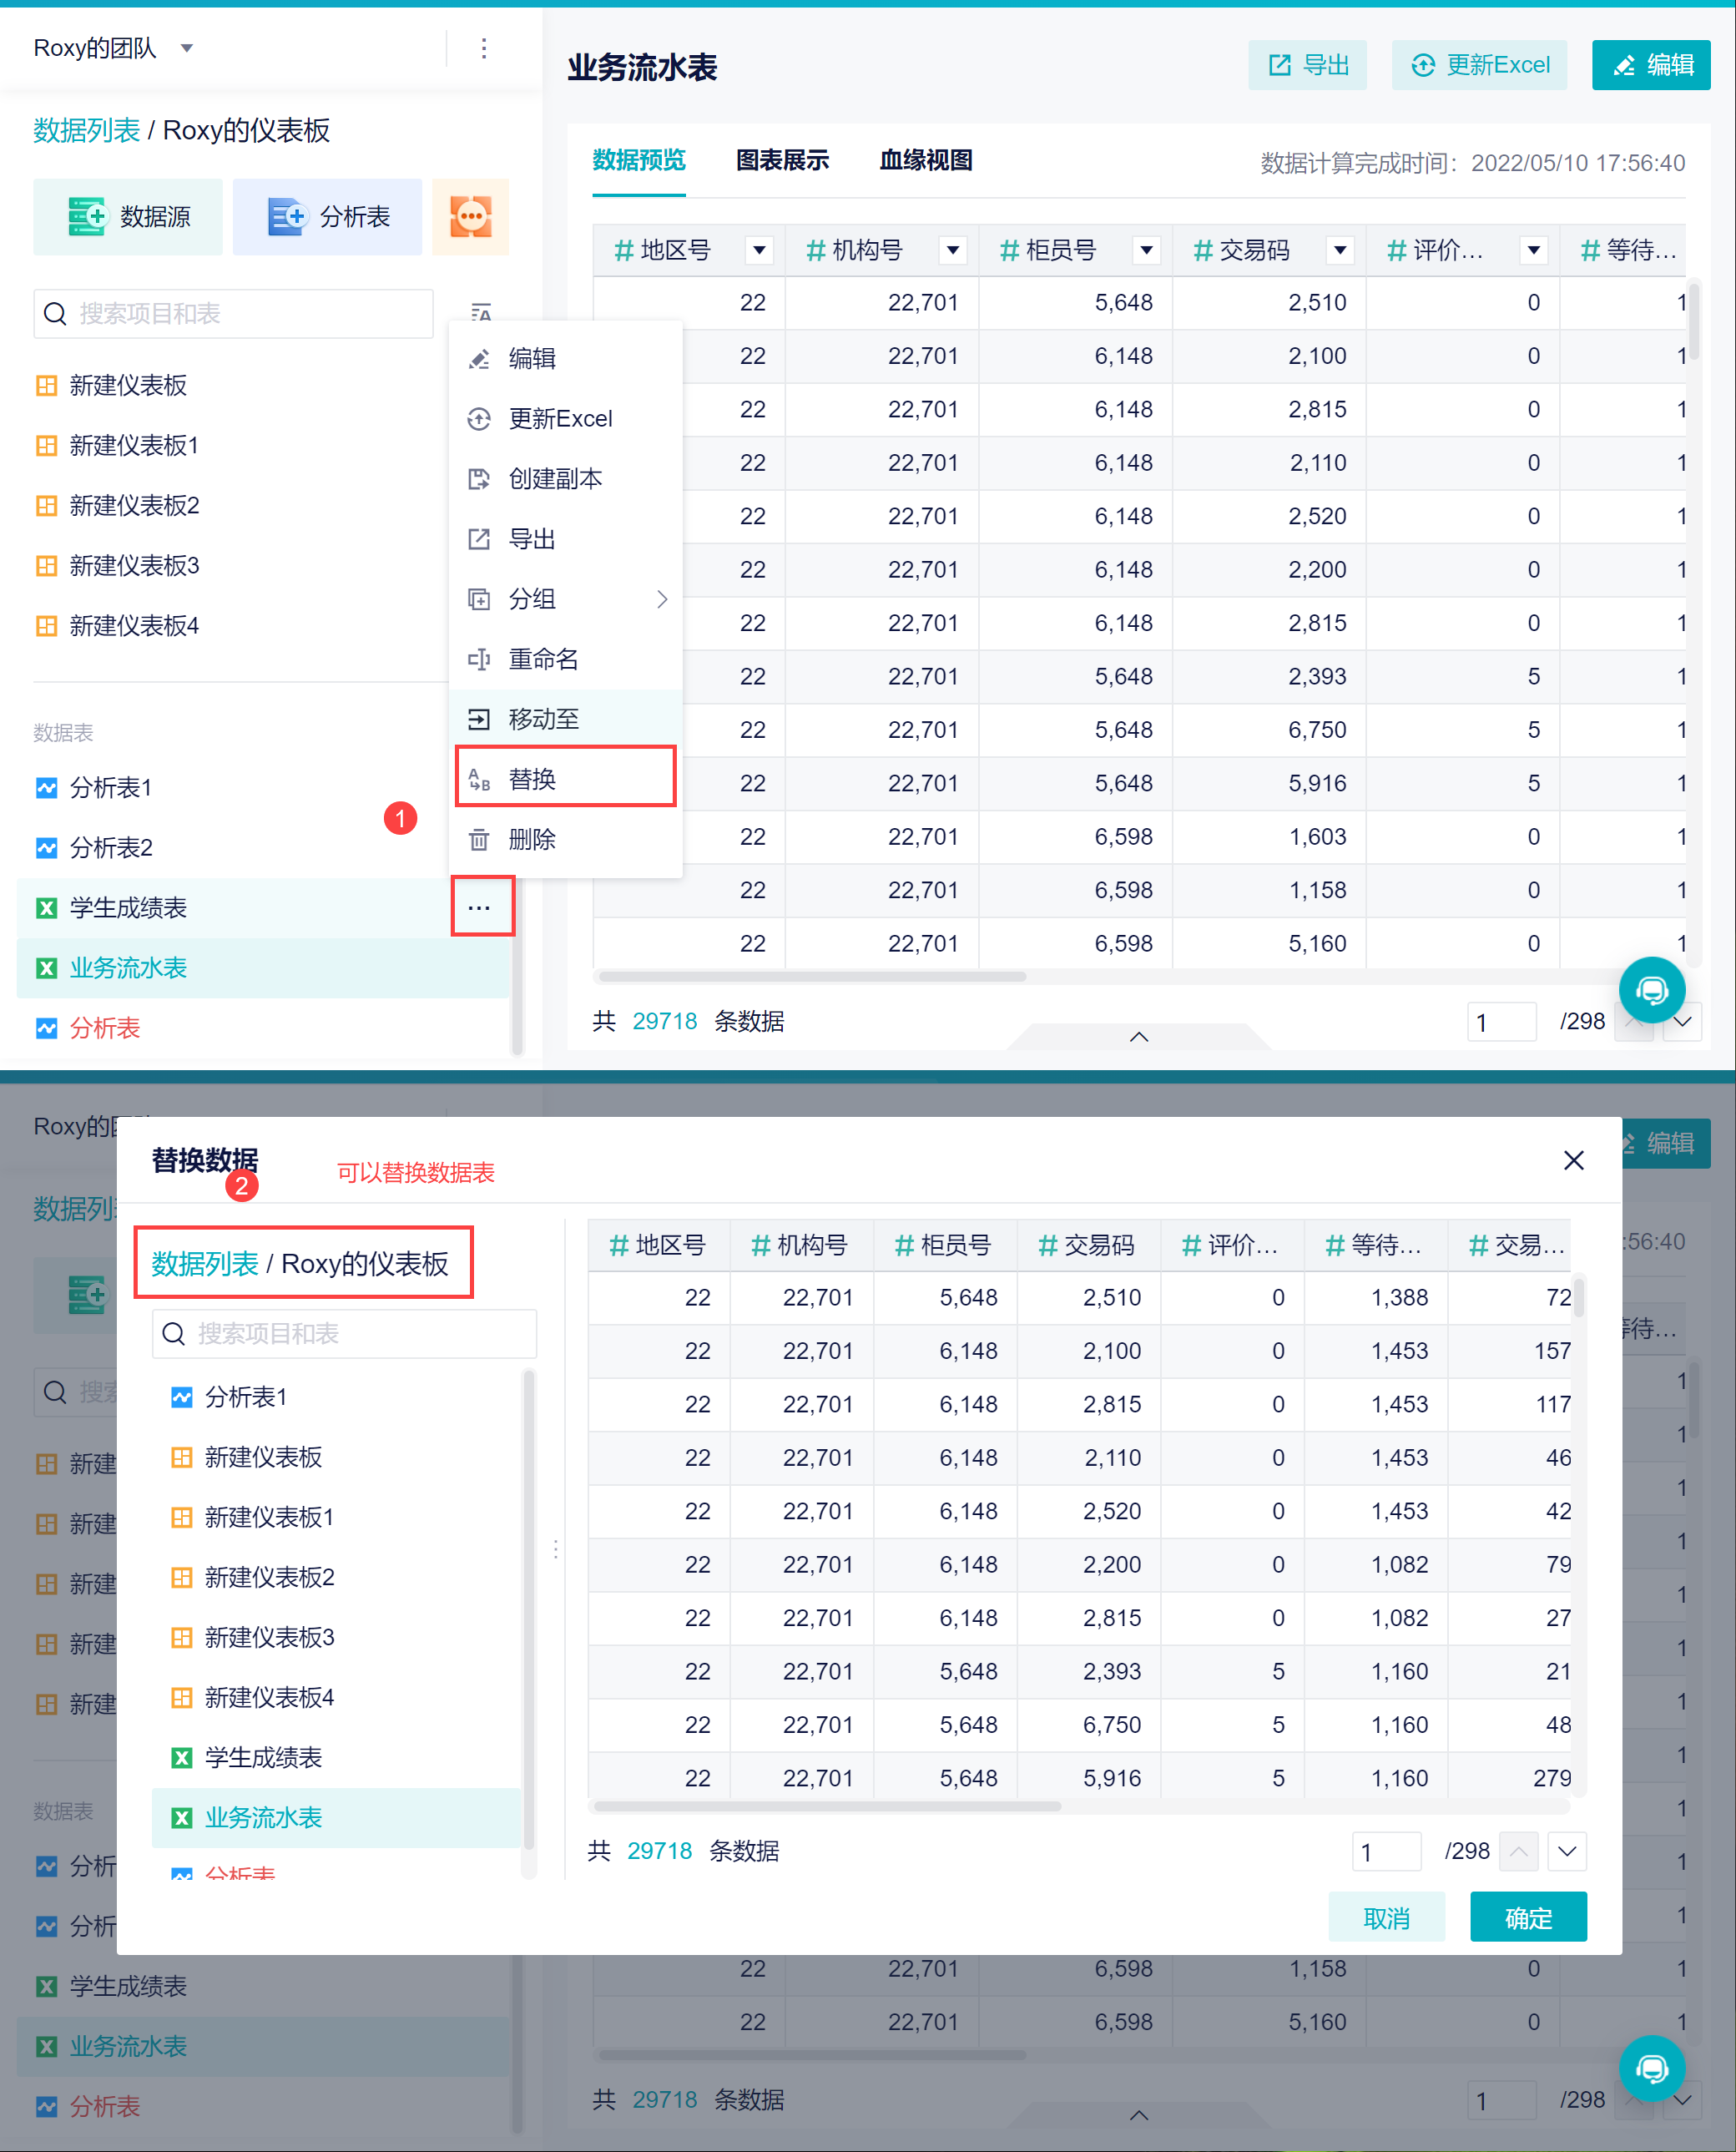
Task: Switch to the 图表展示 tab
Action: [x=782, y=160]
